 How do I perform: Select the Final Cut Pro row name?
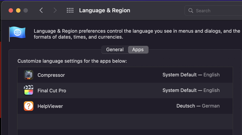click(x=52, y=90)
